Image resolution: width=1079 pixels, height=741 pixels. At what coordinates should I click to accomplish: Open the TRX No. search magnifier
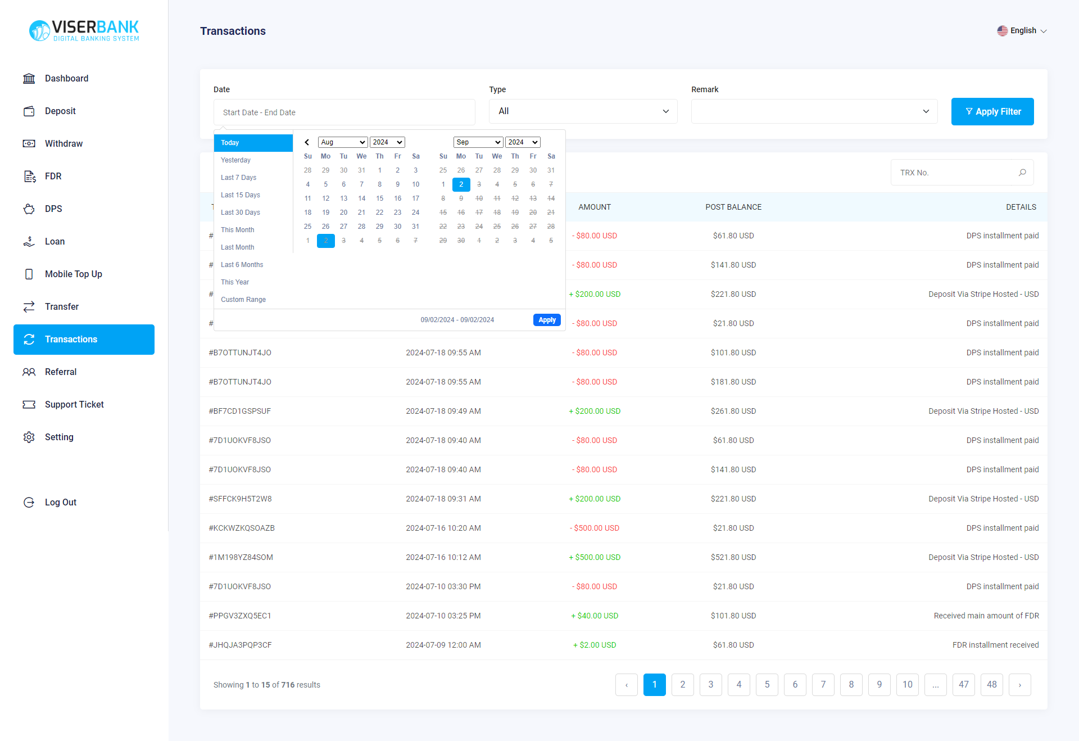coord(1022,173)
